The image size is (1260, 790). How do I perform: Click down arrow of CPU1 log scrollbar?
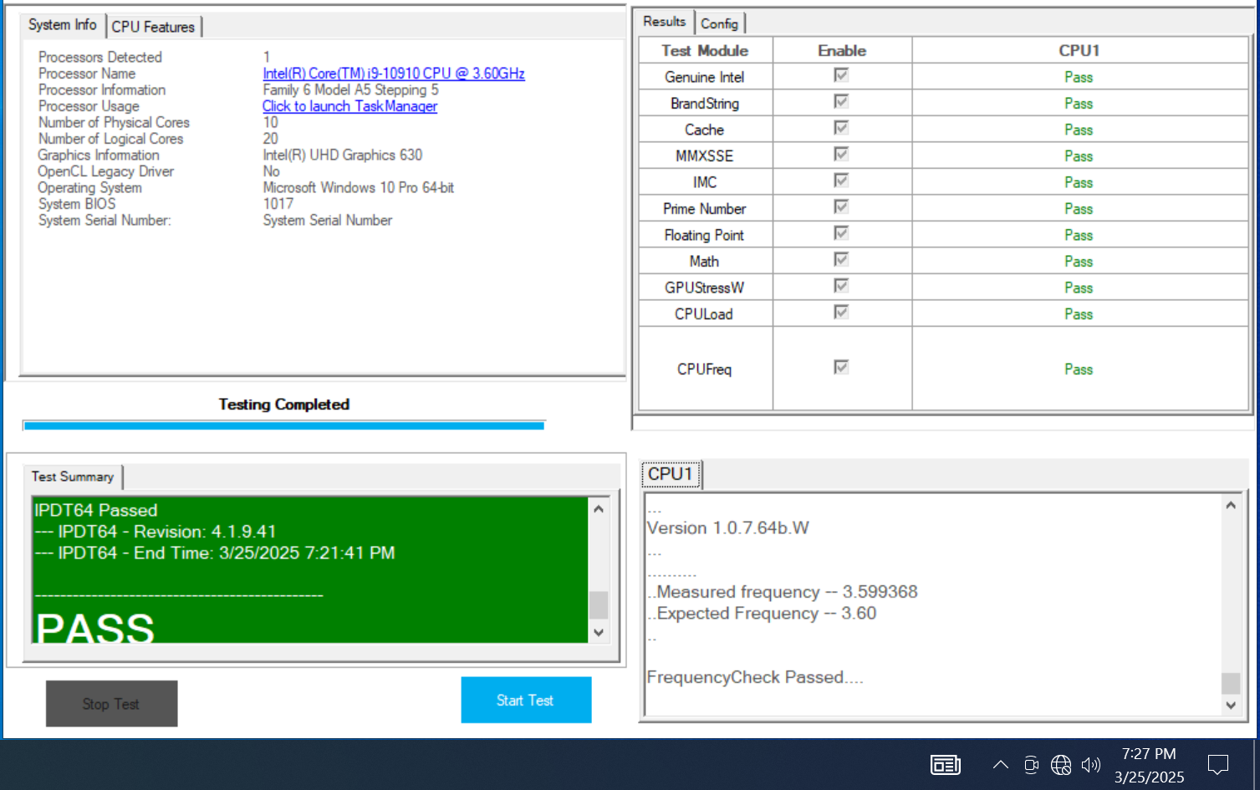pyautogui.click(x=1231, y=706)
